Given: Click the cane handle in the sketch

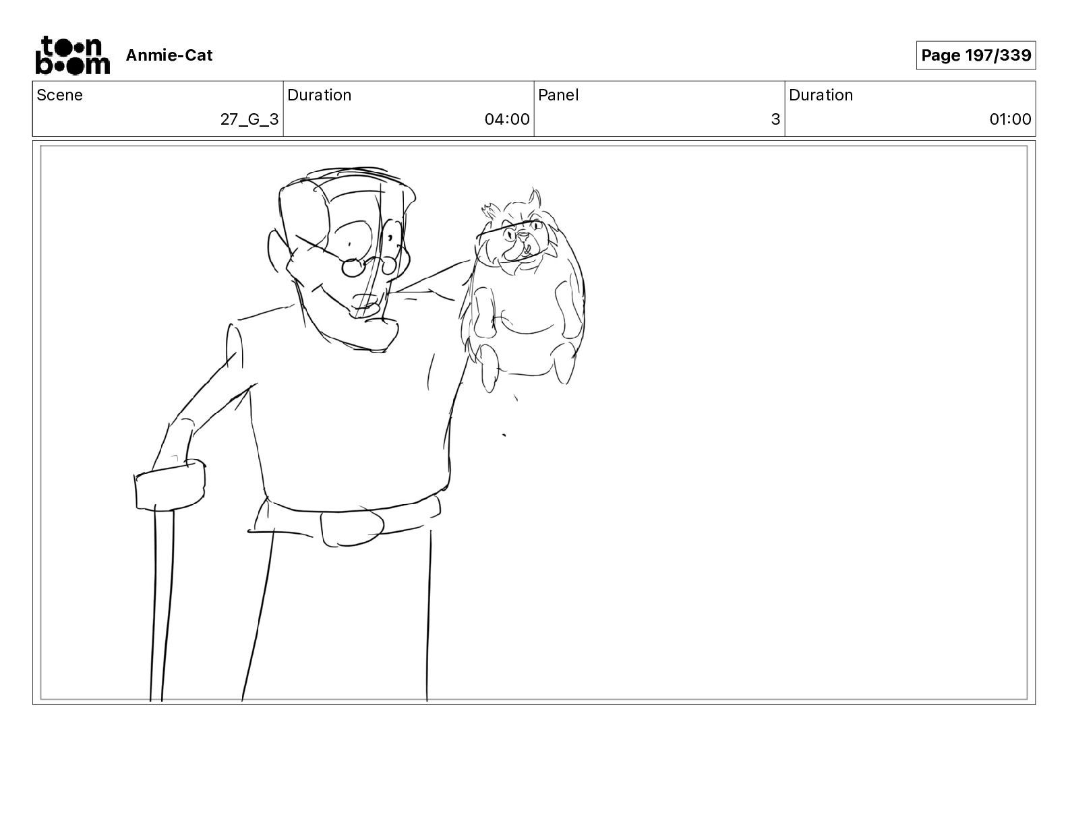Looking at the screenshot, I should pos(169,485).
